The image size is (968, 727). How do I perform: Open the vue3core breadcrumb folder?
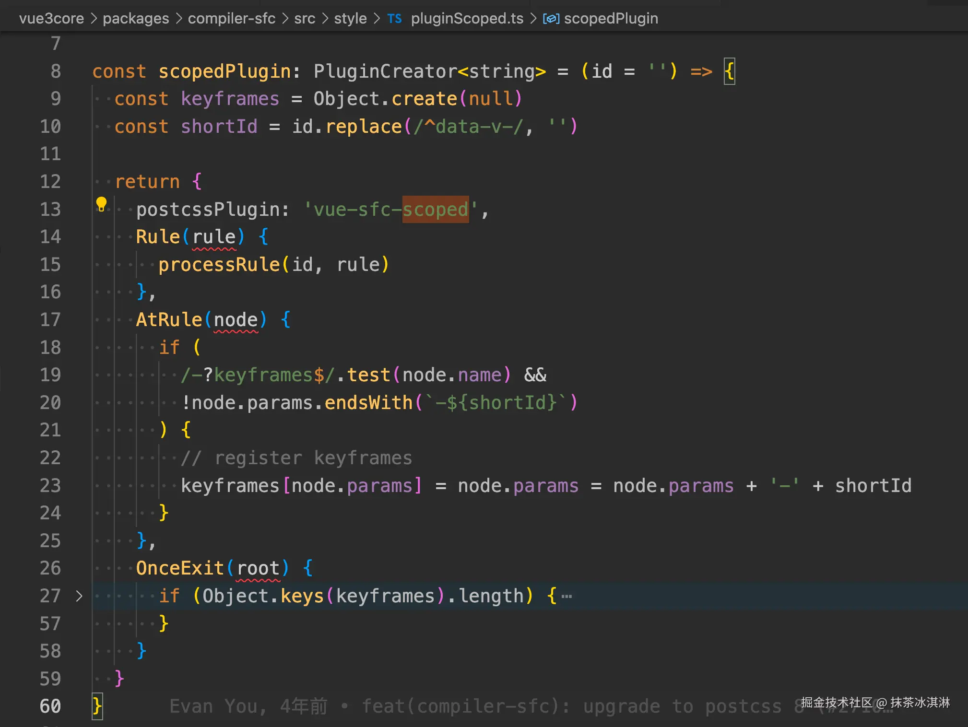51,19
